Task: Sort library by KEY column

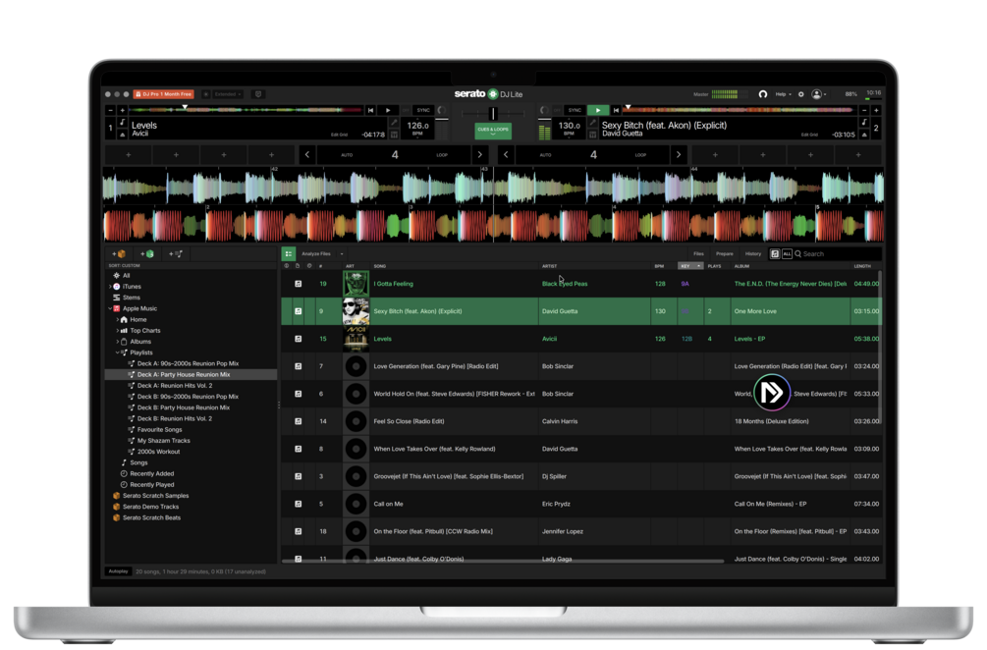Action: click(690, 266)
